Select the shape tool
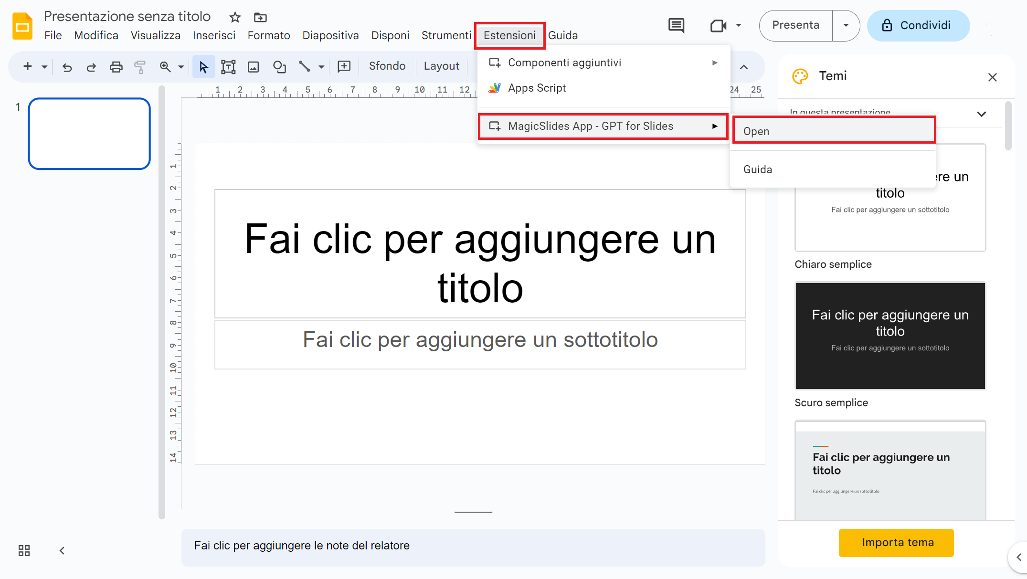The image size is (1027, 579). (279, 67)
